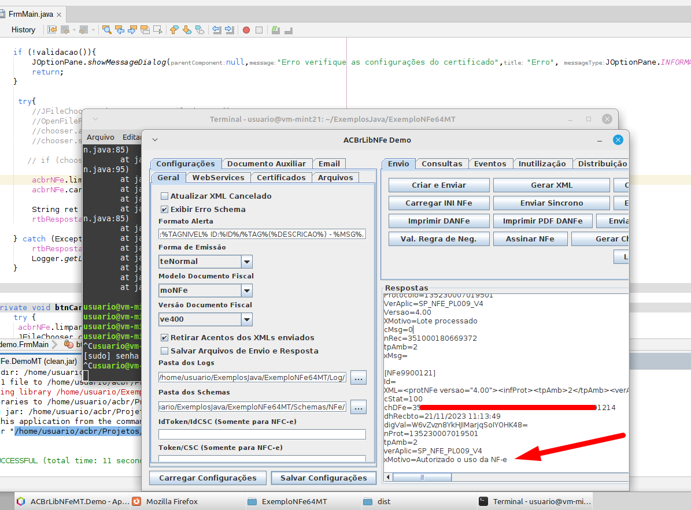Switch to the Eventos tab
Image resolution: width=691 pixels, height=510 pixels.
(490, 163)
